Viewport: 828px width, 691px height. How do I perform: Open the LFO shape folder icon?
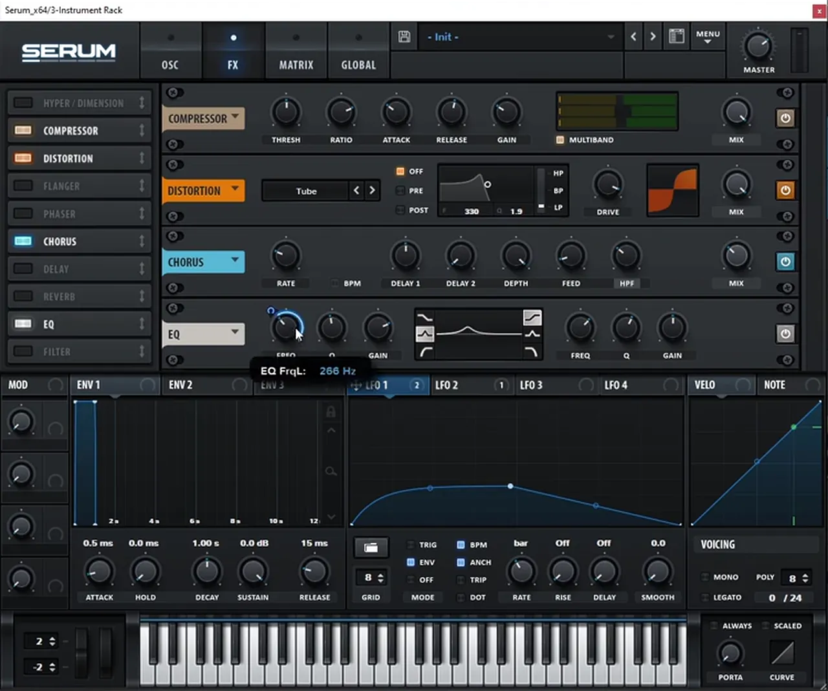371,548
